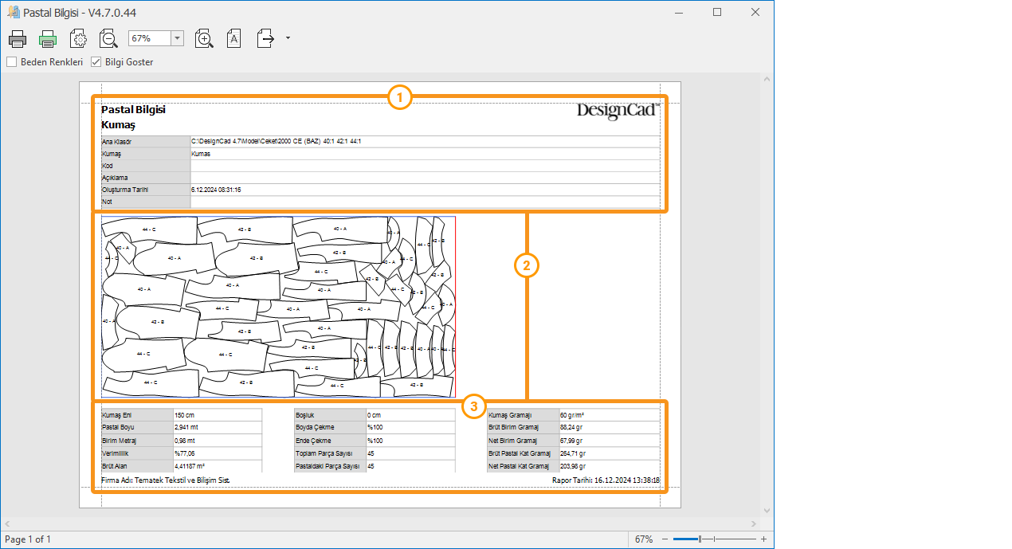Click the status bar plus zoom button

click(763, 539)
